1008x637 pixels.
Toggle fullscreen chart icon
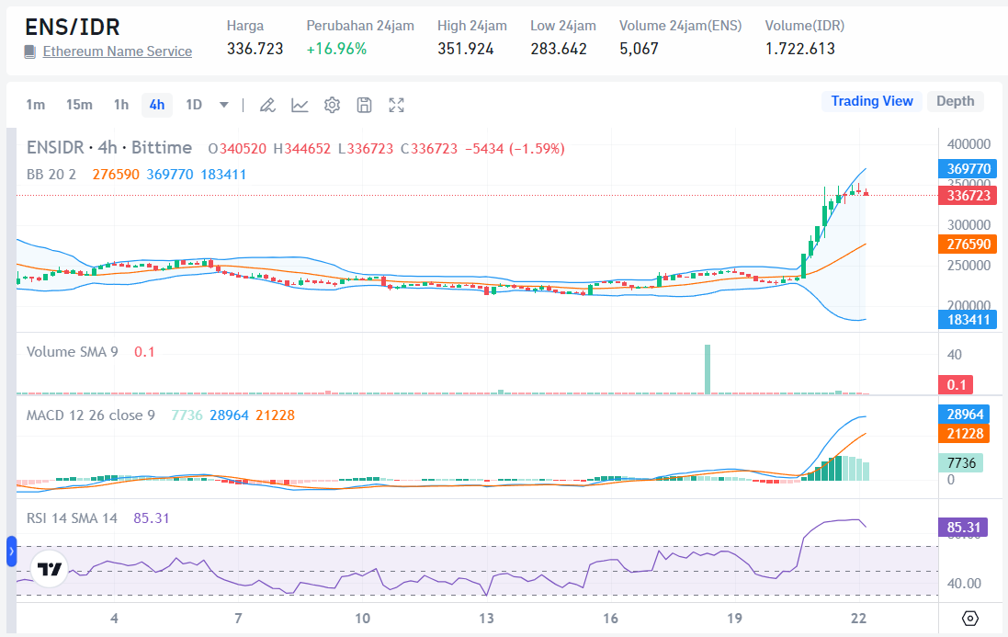397,105
